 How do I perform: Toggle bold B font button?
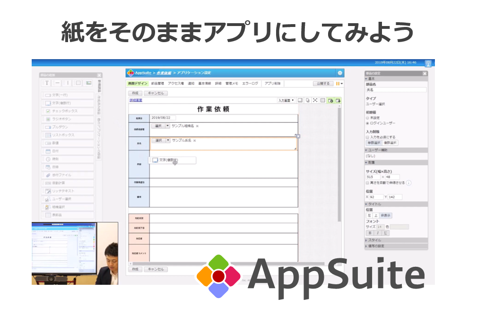coord(370,233)
